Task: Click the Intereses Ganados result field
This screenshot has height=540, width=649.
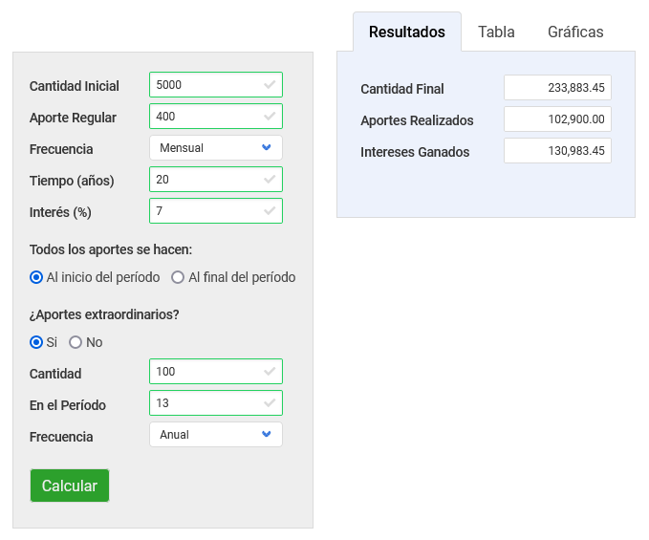Action: tap(557, 151)
